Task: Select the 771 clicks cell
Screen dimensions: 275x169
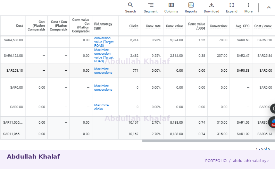Action: click(x=135, y=71)
